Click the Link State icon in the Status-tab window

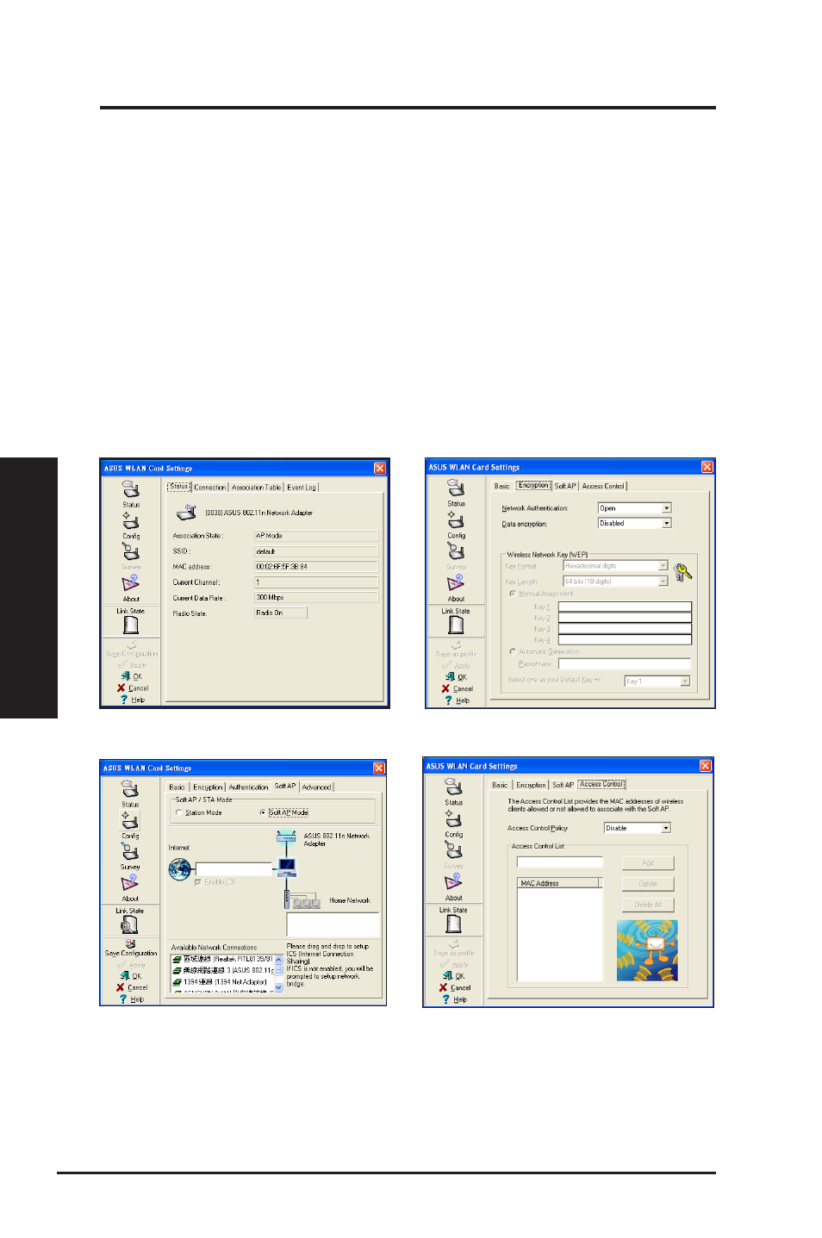coord(131,625)
